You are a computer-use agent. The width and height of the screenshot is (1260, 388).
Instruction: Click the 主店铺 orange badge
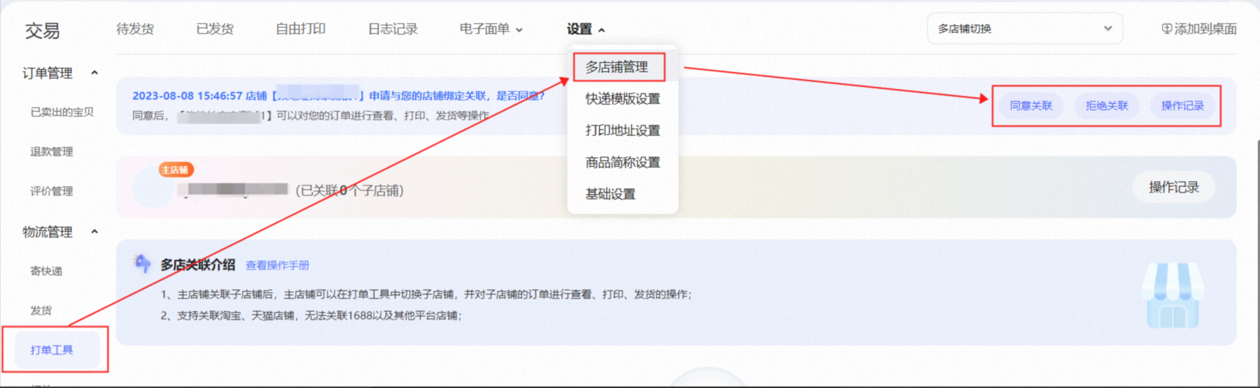coord(176,170)
